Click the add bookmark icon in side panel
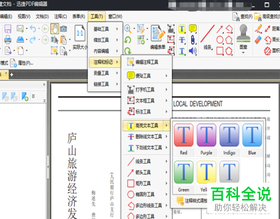Viewport: 280px width, 219px height. [25, 96]
